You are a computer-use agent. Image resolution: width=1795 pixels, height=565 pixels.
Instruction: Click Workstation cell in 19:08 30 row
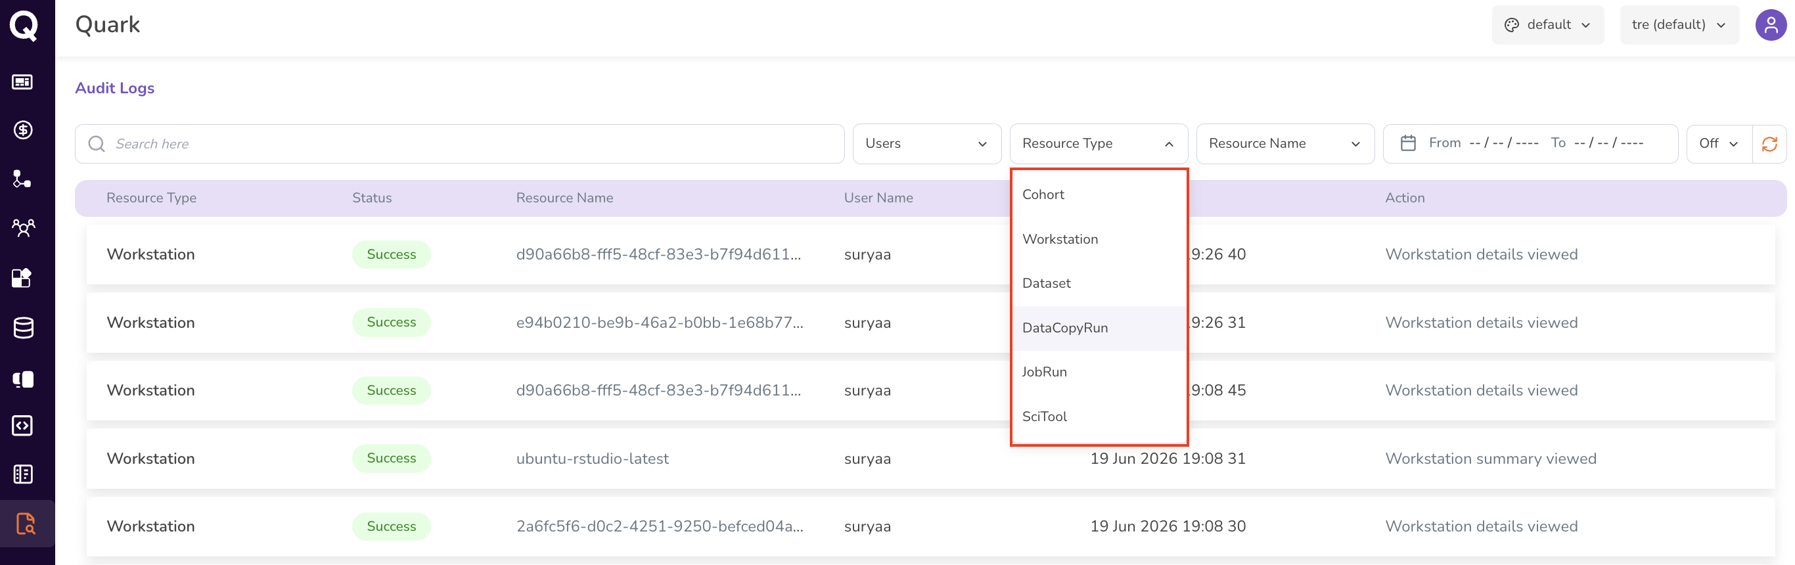[x=150, y=526]
